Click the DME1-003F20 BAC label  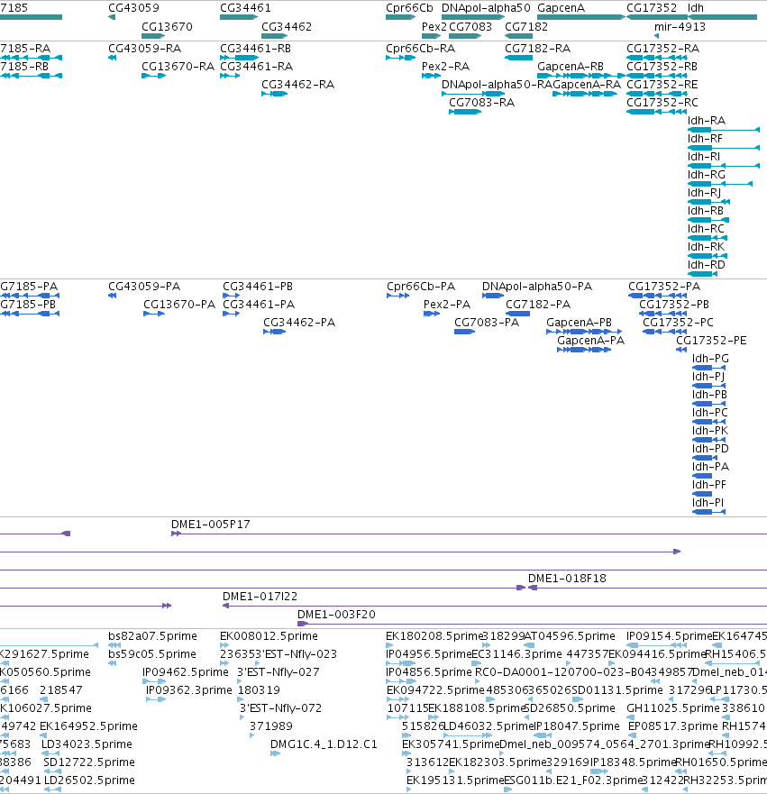[x=337, y=615]
